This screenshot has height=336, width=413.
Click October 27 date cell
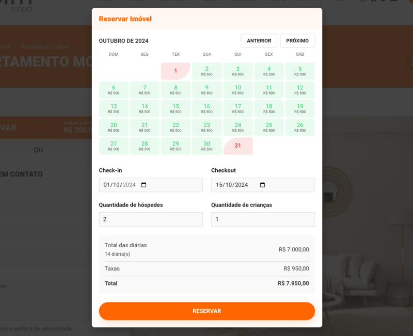coord(114,146)
